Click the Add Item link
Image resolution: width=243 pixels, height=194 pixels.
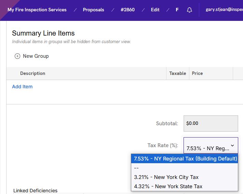click(22, 87)
